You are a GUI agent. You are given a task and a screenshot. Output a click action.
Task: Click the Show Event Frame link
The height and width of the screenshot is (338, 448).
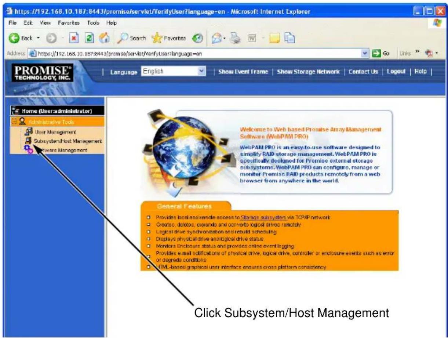point(243,72)
